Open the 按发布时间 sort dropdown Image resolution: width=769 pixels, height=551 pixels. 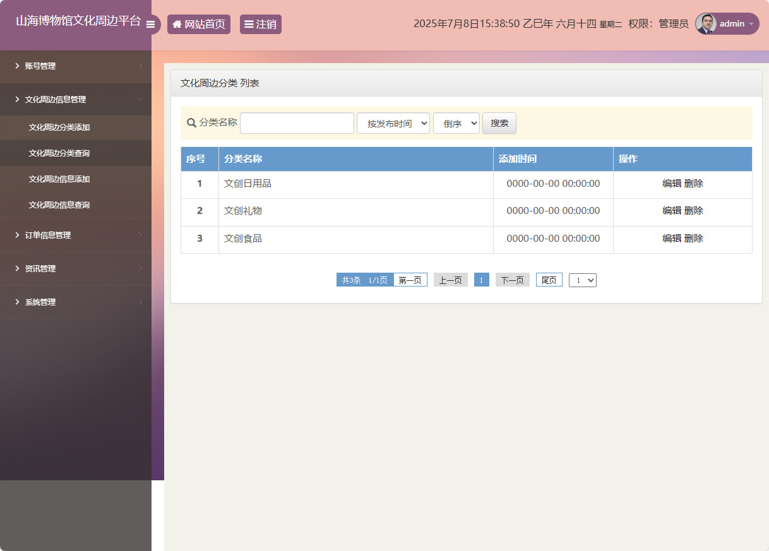[x=393, y=123]
